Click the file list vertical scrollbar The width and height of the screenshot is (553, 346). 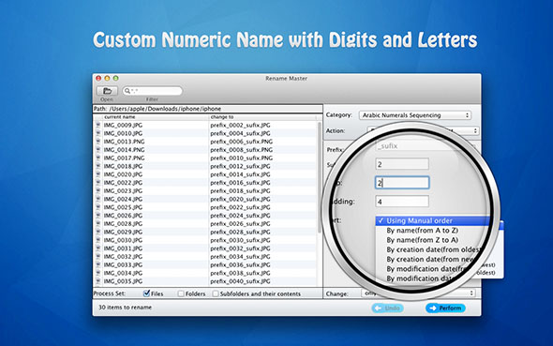[320, 177]
